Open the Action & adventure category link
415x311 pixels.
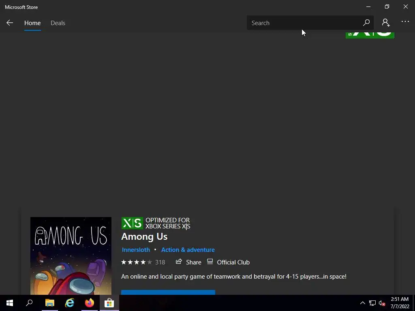pyautogui.click(x=188, y=249)
